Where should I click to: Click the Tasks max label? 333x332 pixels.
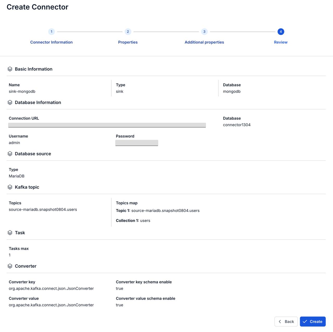pos(19,249)
